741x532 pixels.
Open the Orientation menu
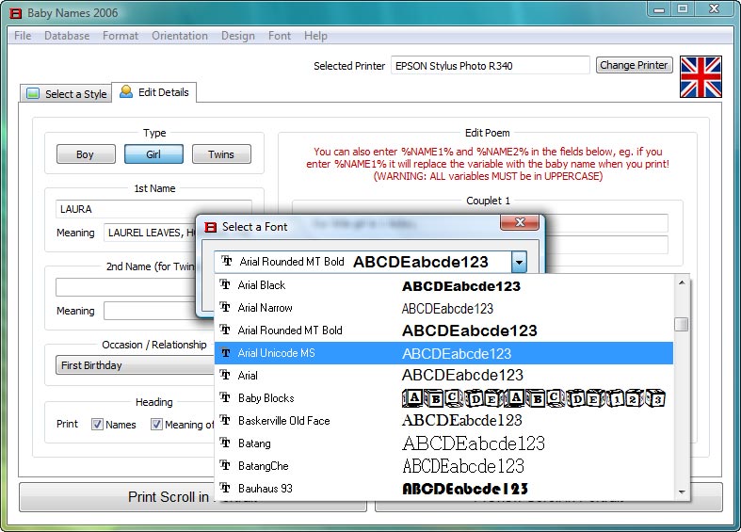tap(180, 36)
